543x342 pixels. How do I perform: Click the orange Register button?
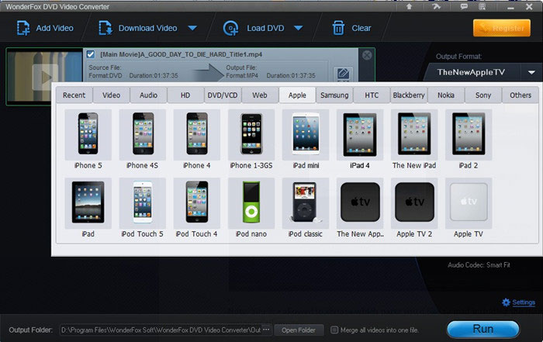point(502,28)
